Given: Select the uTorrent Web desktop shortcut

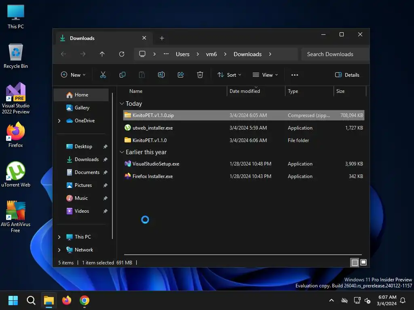Looking at the screenshot, I should [16, 174].
